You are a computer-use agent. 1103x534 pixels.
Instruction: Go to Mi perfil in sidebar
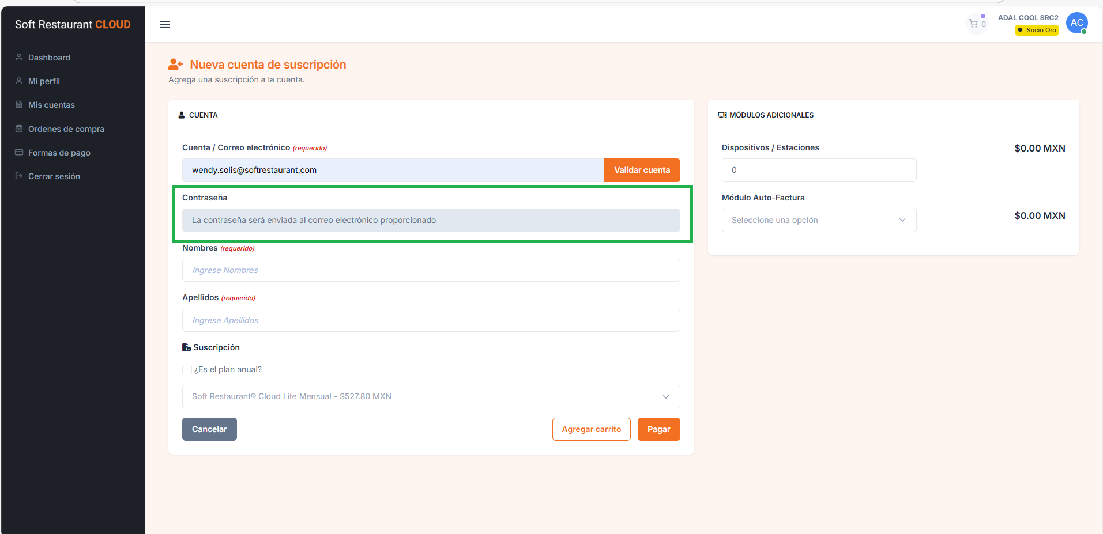point(44,81)
